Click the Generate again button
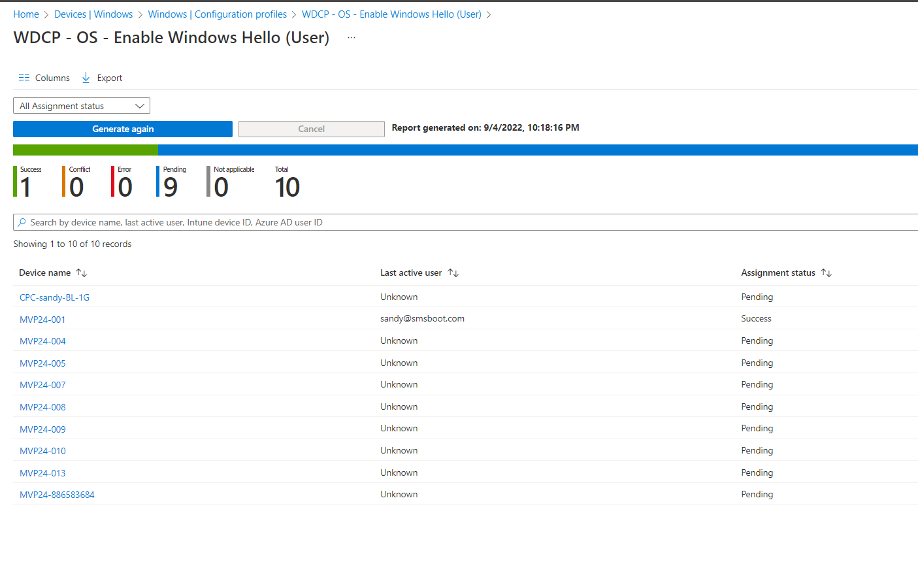The width and height of the screenshot is (918, 562). point(122,129)
